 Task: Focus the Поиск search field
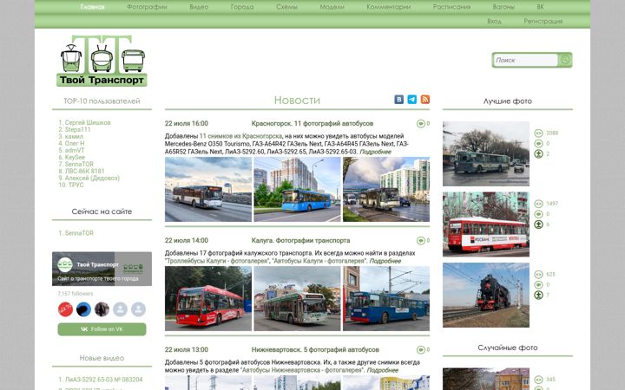525,60
